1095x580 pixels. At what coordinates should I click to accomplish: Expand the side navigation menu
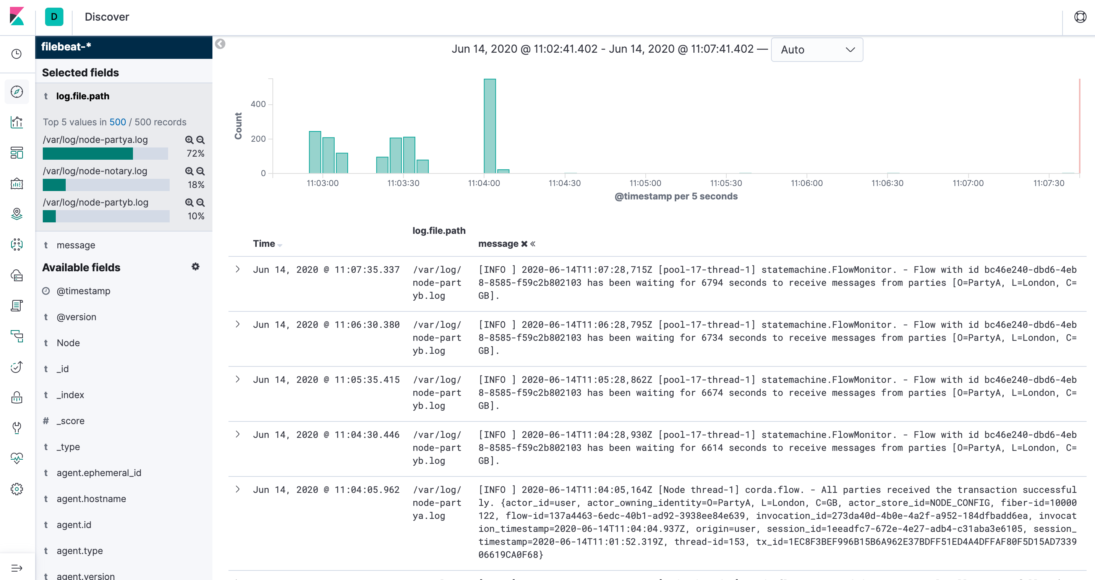(x=16, y=568)
